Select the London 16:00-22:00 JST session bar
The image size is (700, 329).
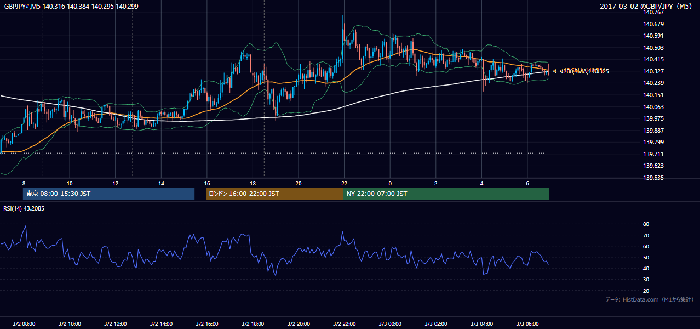274,194
